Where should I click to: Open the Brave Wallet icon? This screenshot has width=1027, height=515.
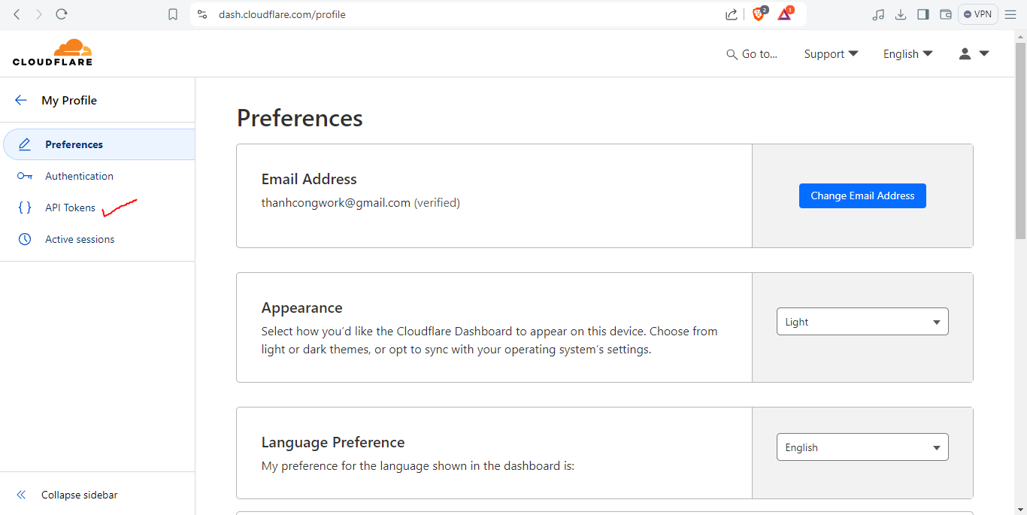tap(946, 14)
